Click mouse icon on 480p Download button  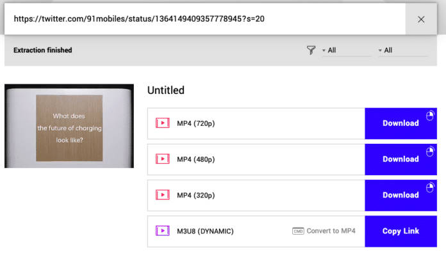click(x=430, y=152)
